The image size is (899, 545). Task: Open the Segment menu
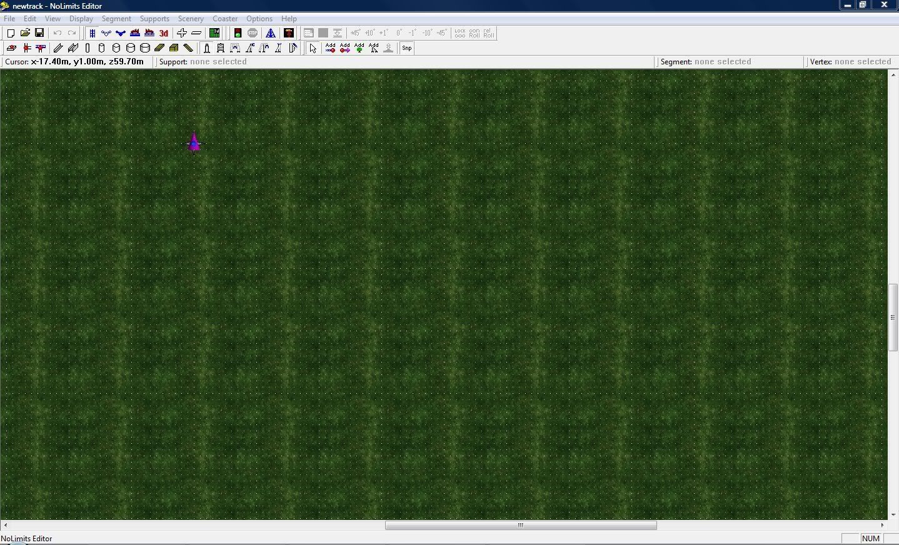tap(116, 19)
